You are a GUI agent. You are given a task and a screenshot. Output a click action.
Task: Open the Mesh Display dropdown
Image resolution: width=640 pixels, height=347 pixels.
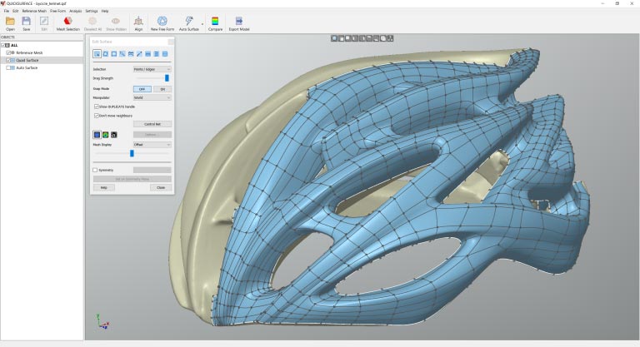[152, 144]
